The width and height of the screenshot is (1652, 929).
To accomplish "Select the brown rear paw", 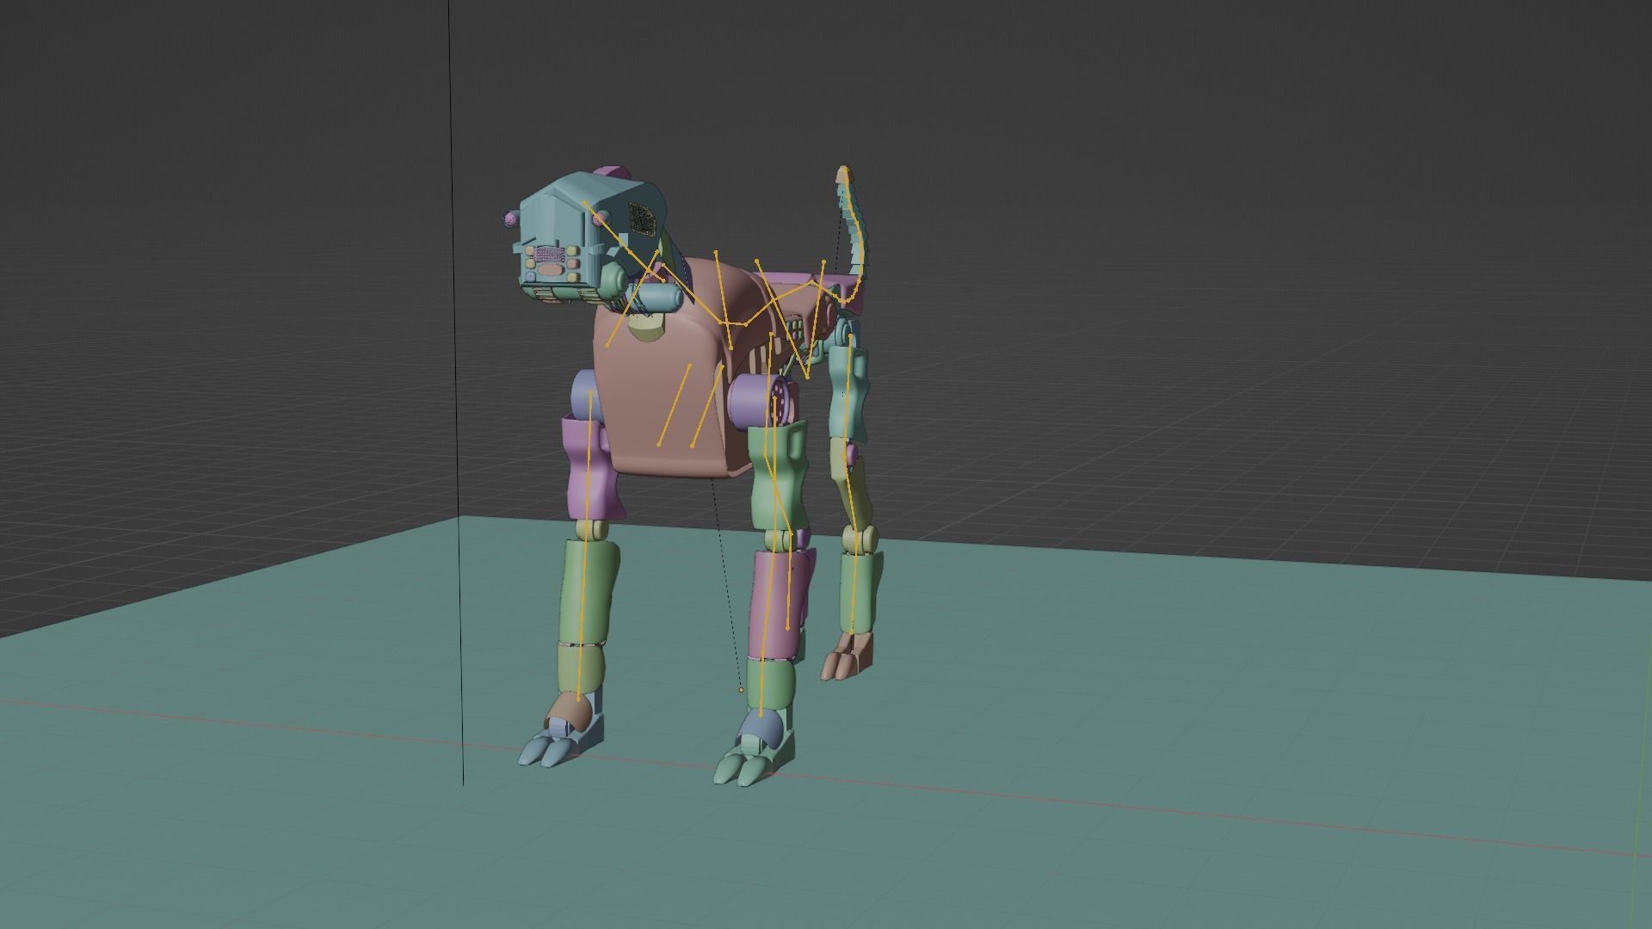I will click(848, 657).
